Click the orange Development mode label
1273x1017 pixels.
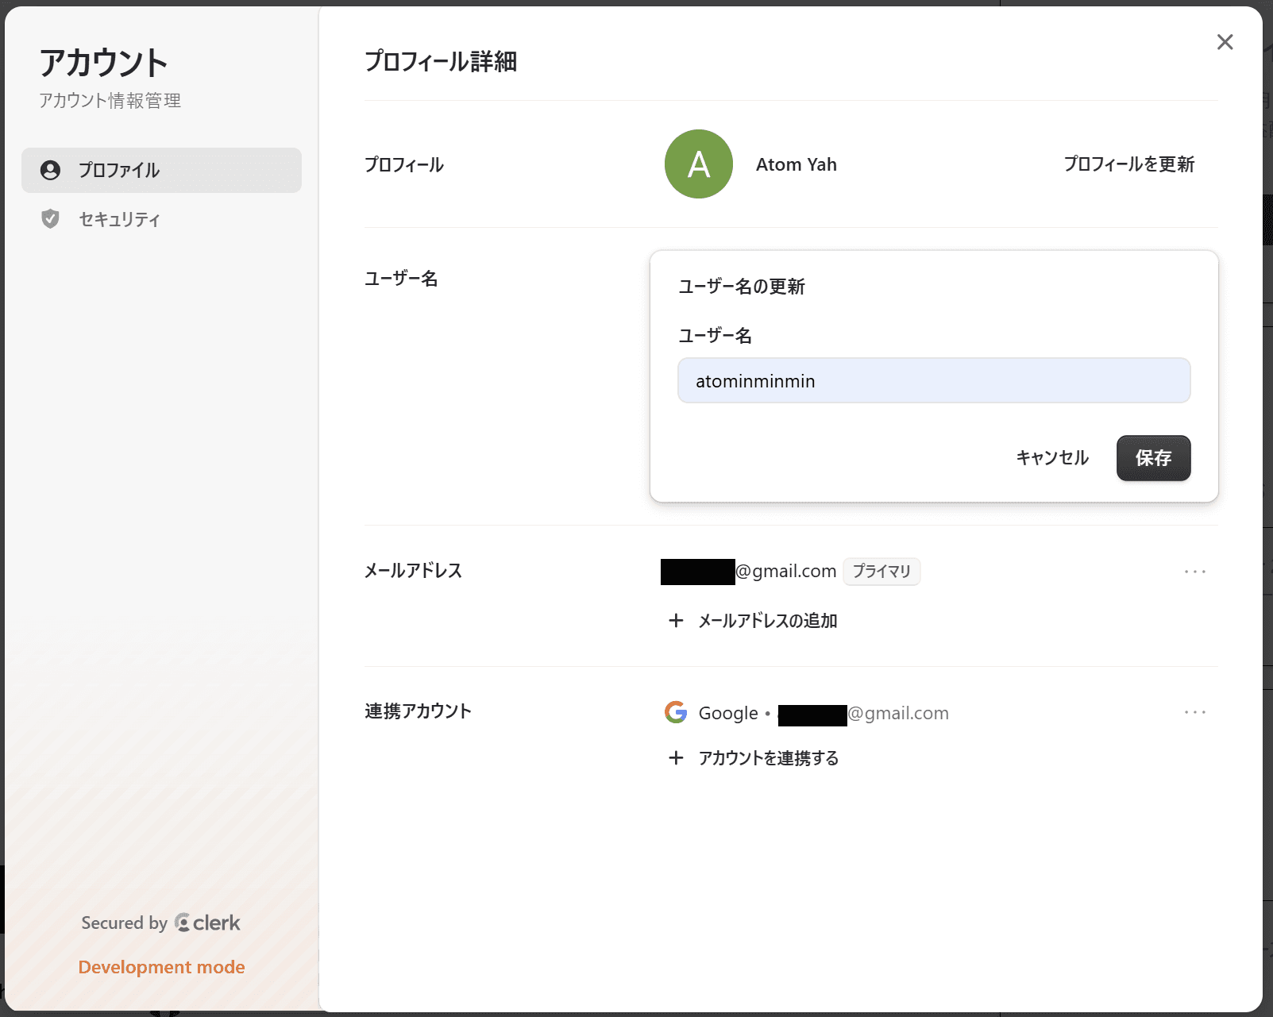[161, 967]
